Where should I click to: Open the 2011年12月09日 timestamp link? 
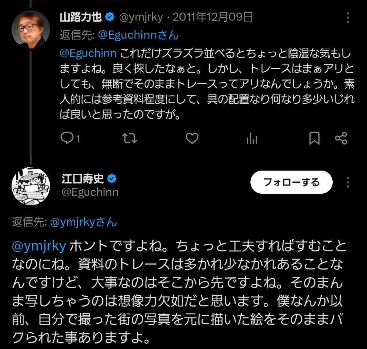(x=212, y=17)
